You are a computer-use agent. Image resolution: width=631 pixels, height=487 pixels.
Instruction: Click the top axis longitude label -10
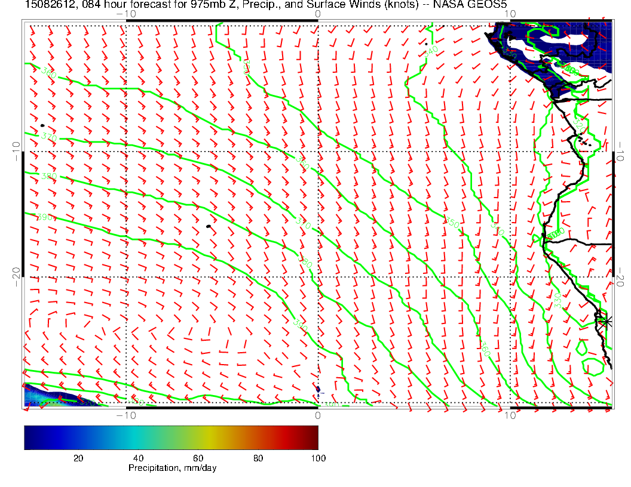[x=126, y=13]
